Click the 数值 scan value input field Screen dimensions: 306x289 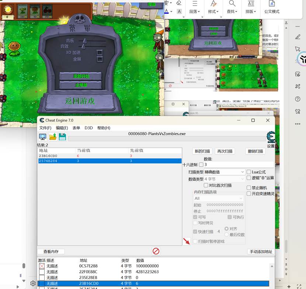(x=239, y=165)
